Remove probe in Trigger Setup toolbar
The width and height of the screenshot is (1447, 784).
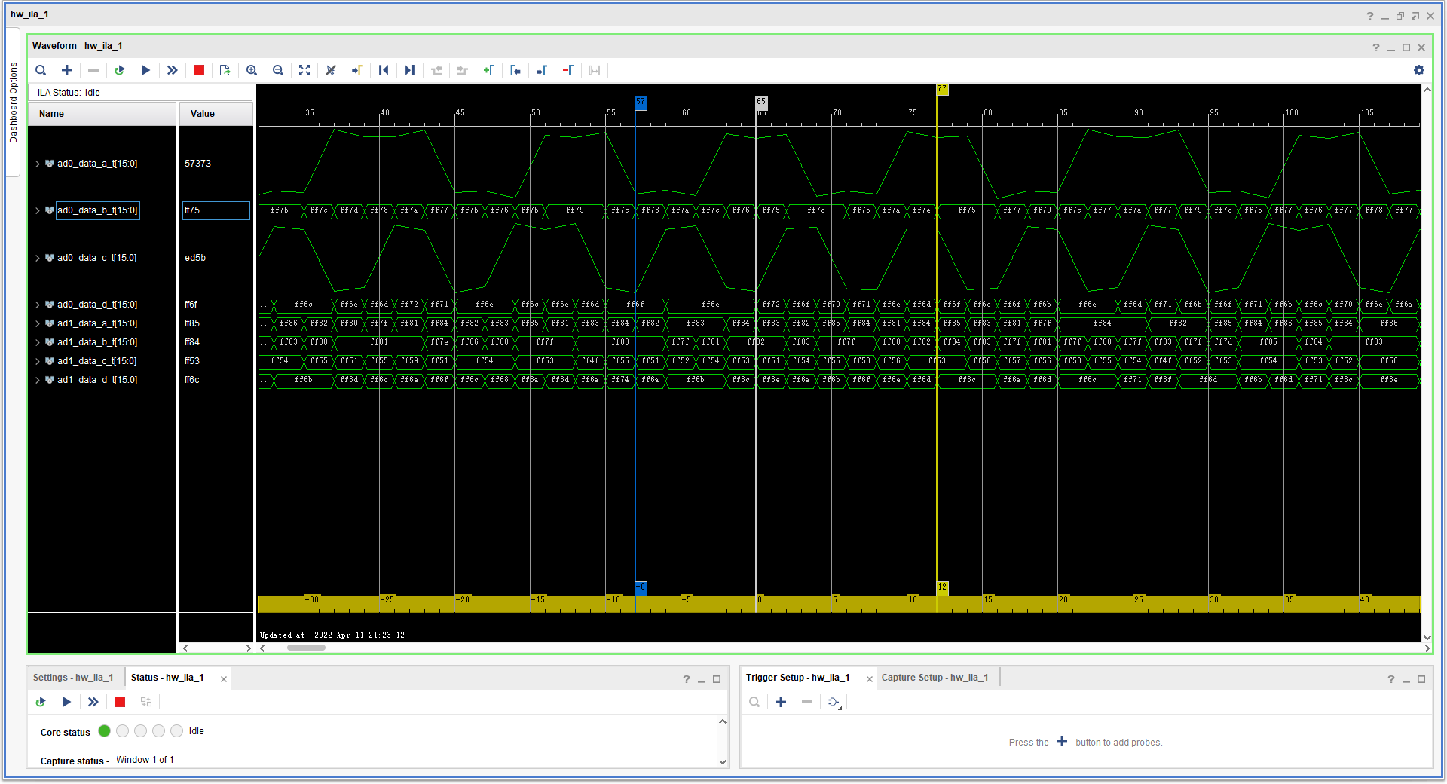coord(807,702)
